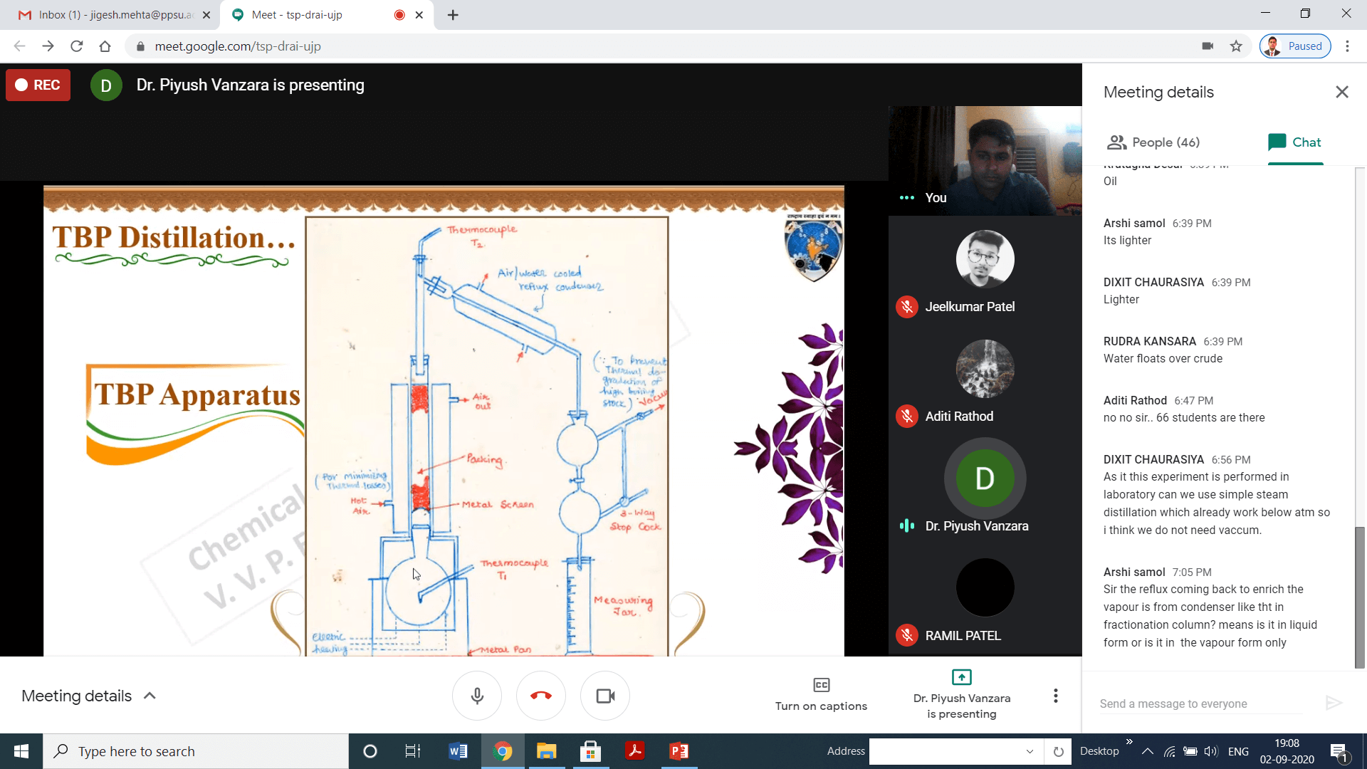Viewport: 1367px width, 769px height.
Task: Click the taskbar search box
Action: pos(196,751)
